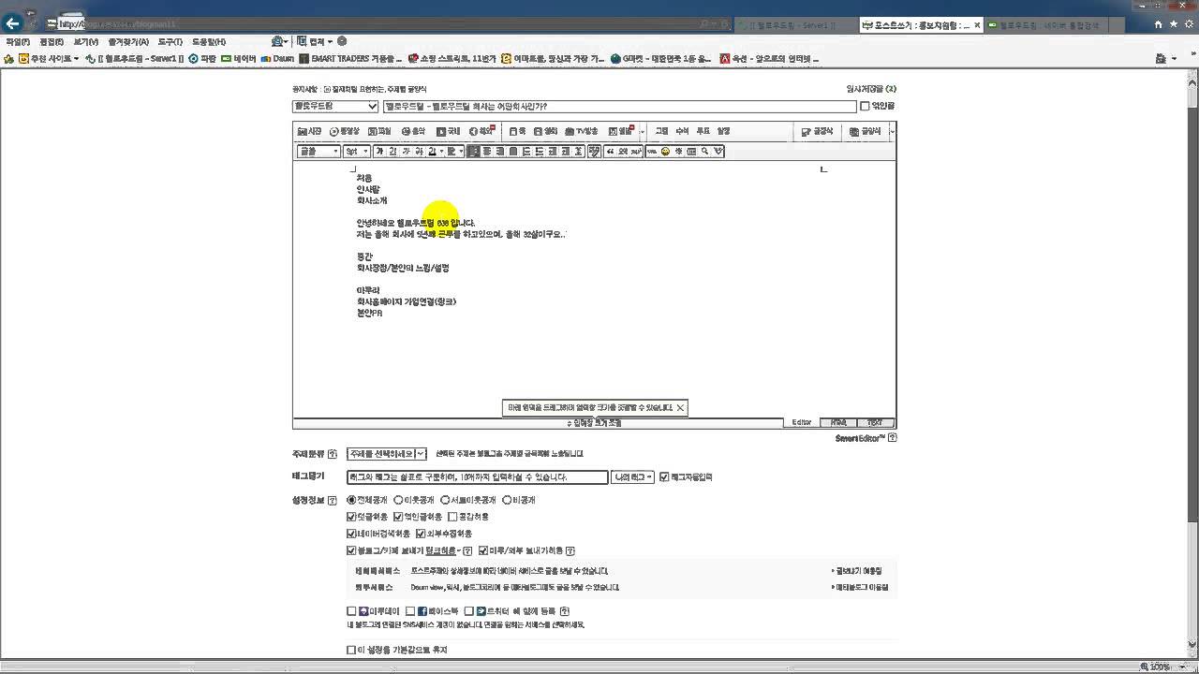
Task: Open the 파일 browser menu
Action: pos(18,42)
